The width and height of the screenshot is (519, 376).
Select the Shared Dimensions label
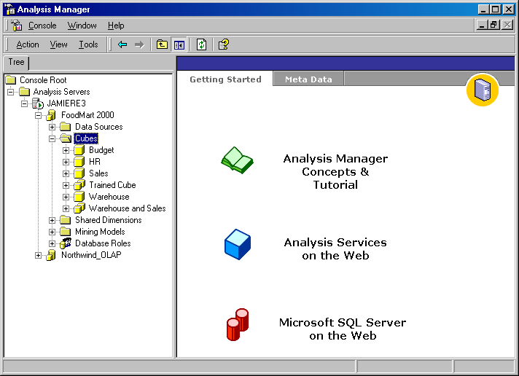(x=108, y=220)
